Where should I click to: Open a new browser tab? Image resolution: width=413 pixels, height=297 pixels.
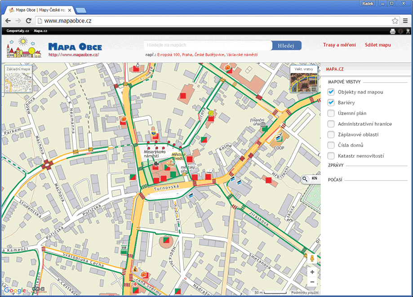(80, 10)
